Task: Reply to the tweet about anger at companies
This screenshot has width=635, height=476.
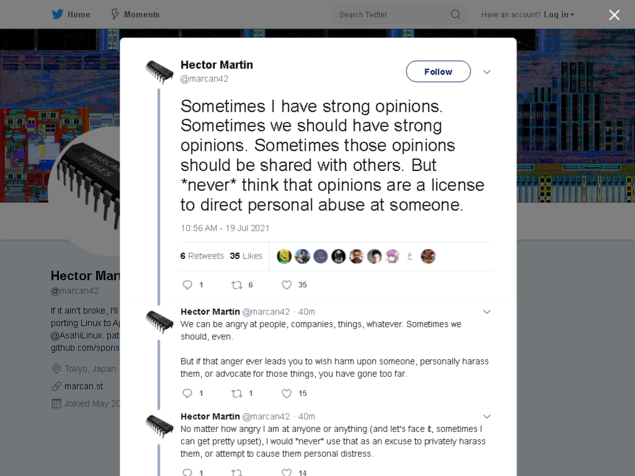Action: point(187,394)
